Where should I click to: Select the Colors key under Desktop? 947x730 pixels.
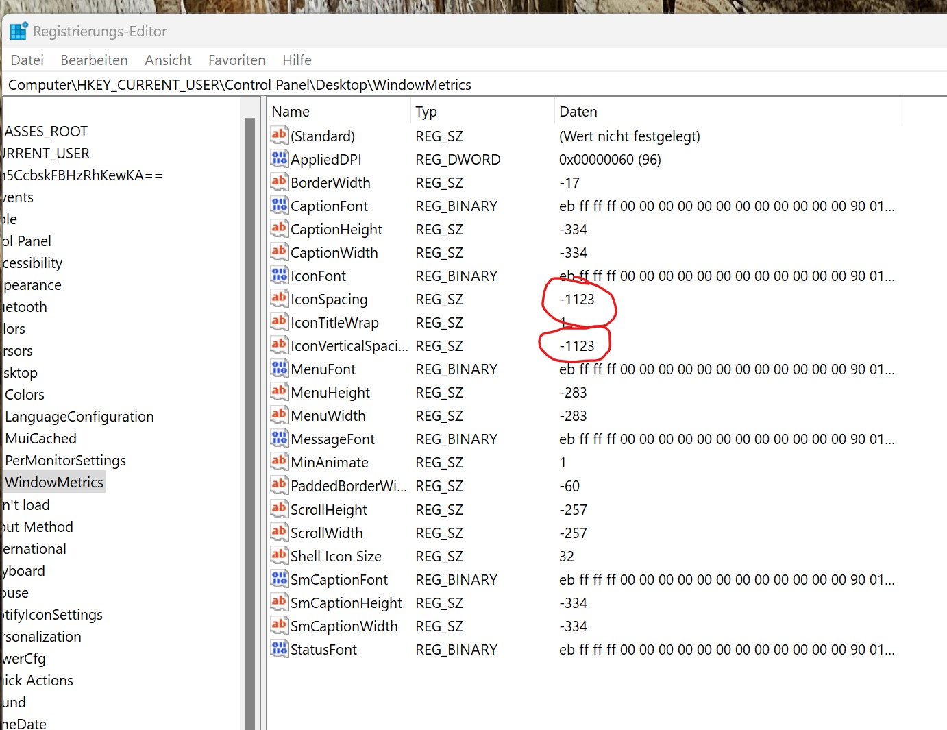click(x=24, y=394)
